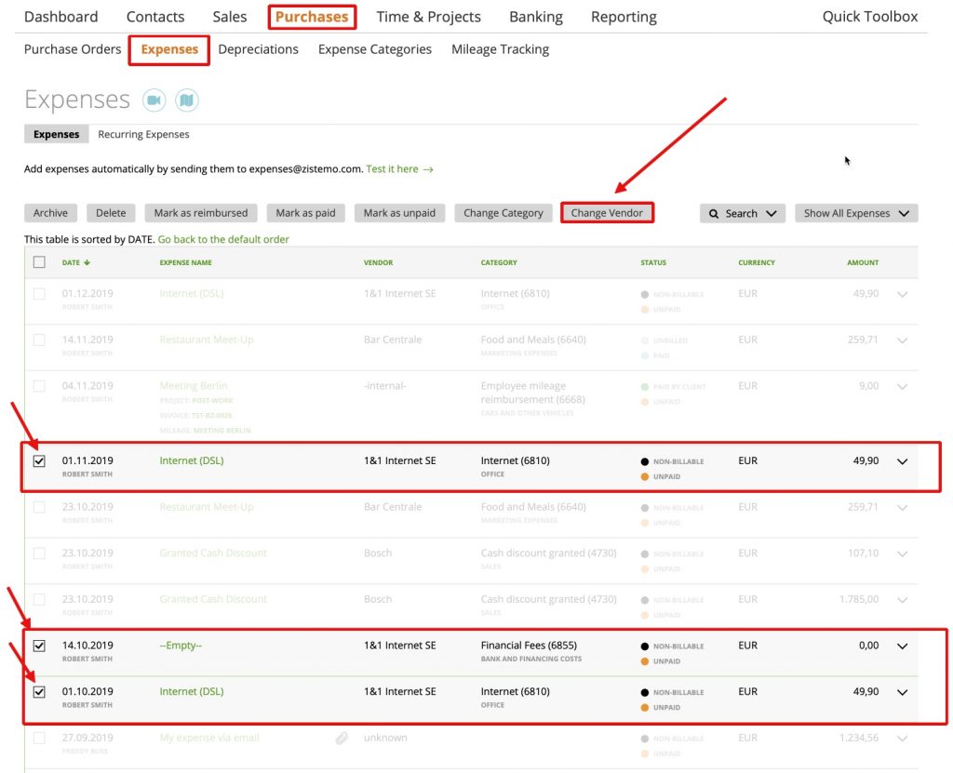
Task: Check the 23.10.2019 Restaurant Meet-Up row checkbox
Action: 39,507
